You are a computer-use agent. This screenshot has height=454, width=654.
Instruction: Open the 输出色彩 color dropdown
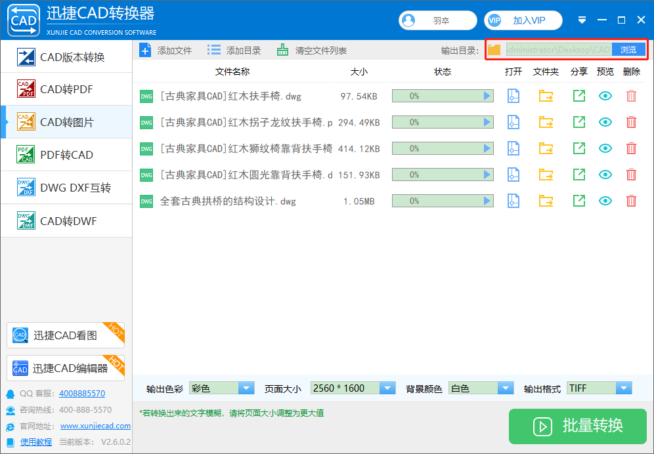coord(246,388)
